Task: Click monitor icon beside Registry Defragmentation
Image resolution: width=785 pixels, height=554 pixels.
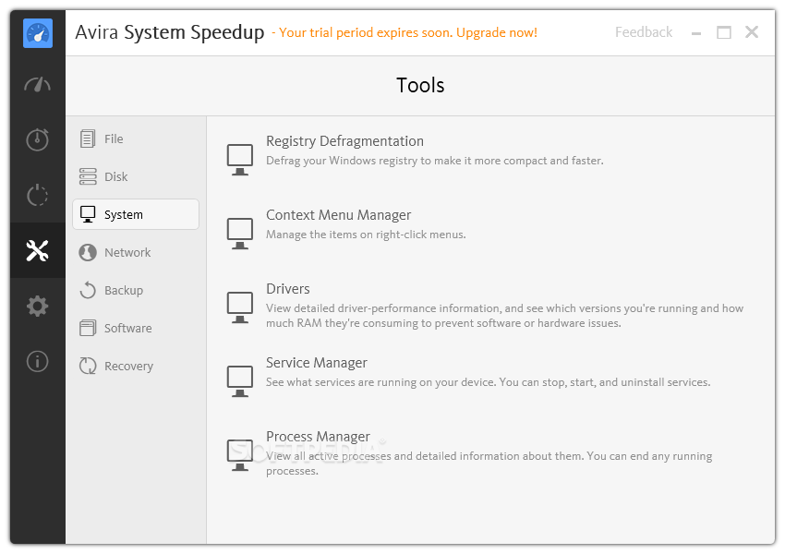Action: coord(240,160)
